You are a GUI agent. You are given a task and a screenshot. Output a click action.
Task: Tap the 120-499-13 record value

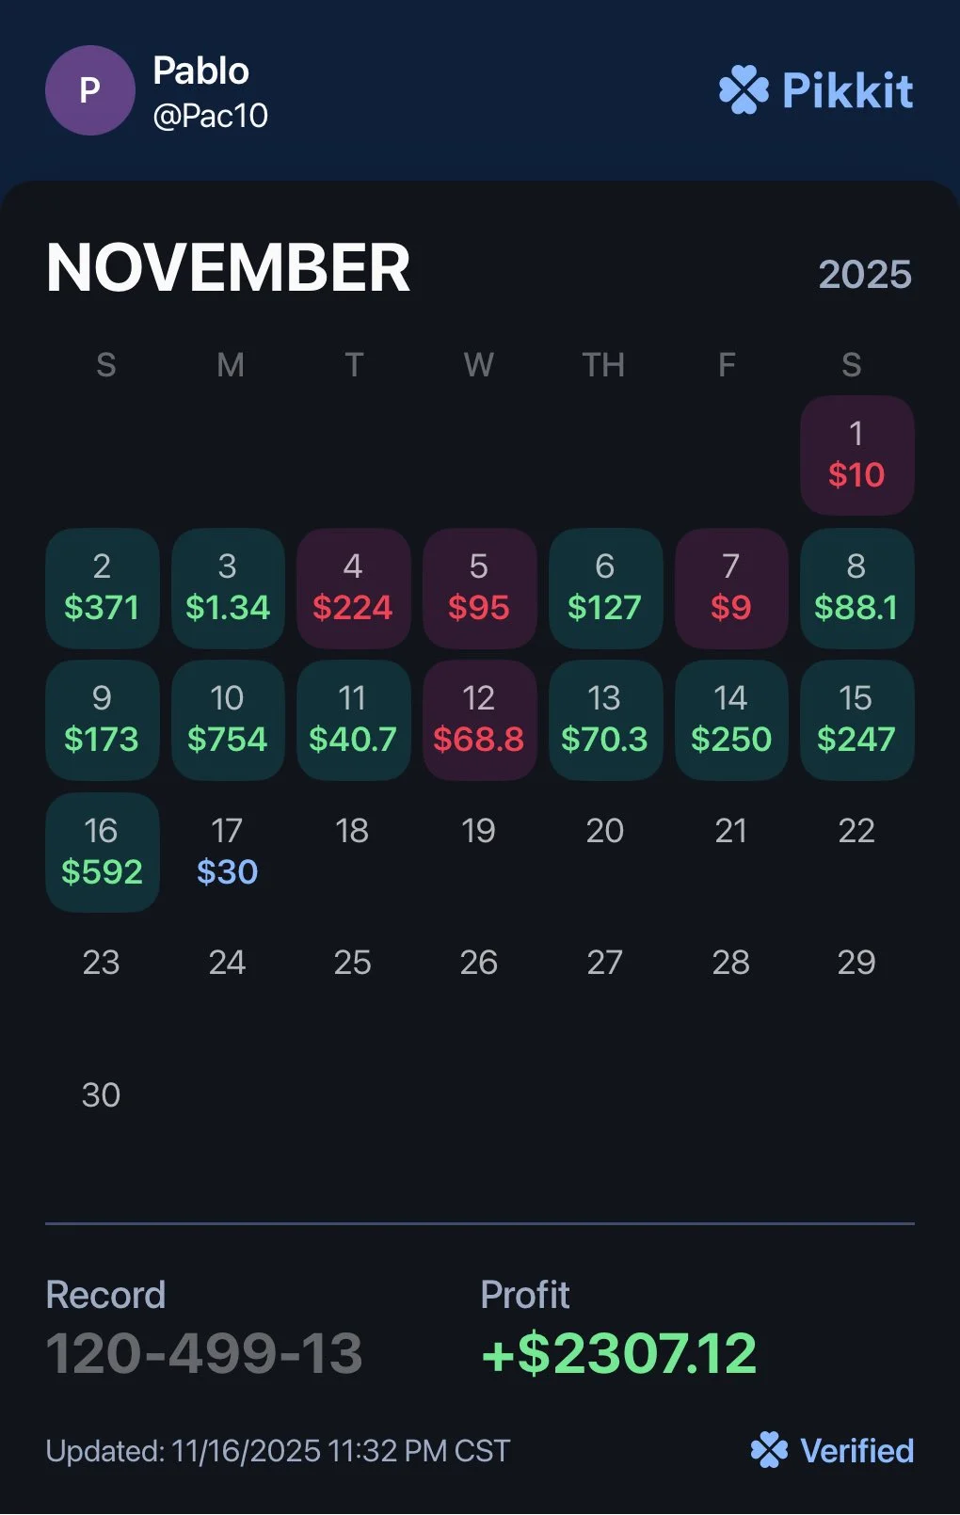(204, 1353)
